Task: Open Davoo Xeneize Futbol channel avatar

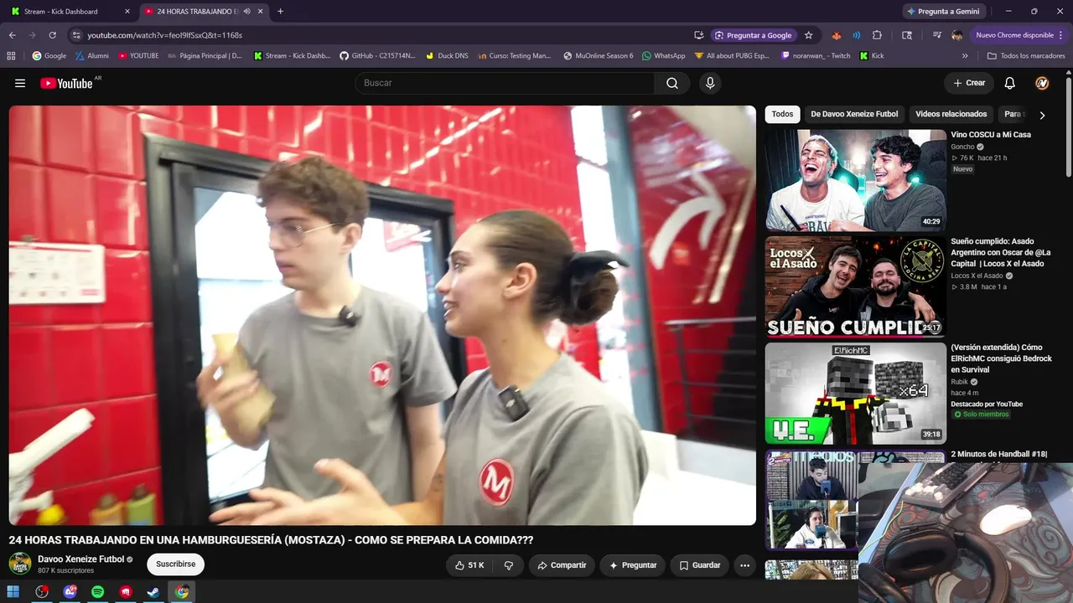Action: [20, 564]
